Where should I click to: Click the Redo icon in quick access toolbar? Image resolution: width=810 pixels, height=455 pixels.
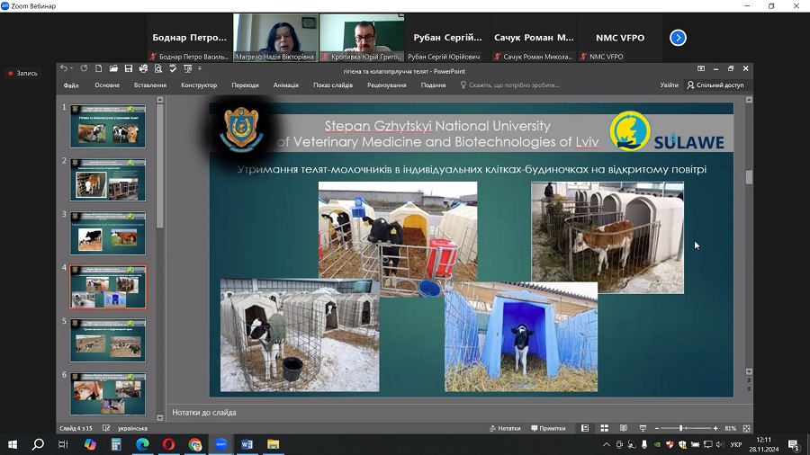(84, 68)
